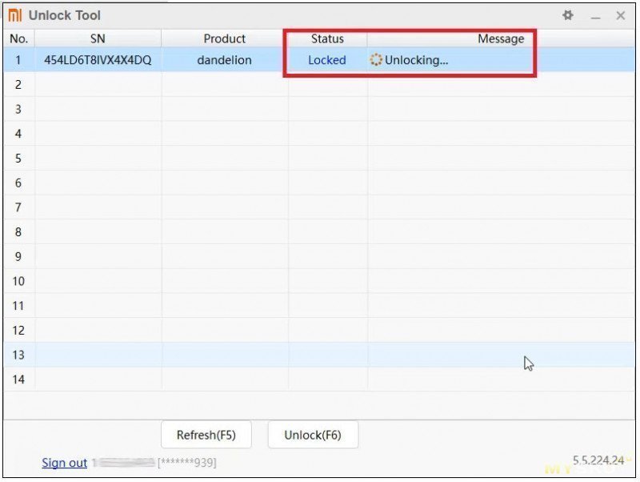Click the spinning Unlocking progress icon
Screen dimensions: 640x482
click(x=376, y=60)
